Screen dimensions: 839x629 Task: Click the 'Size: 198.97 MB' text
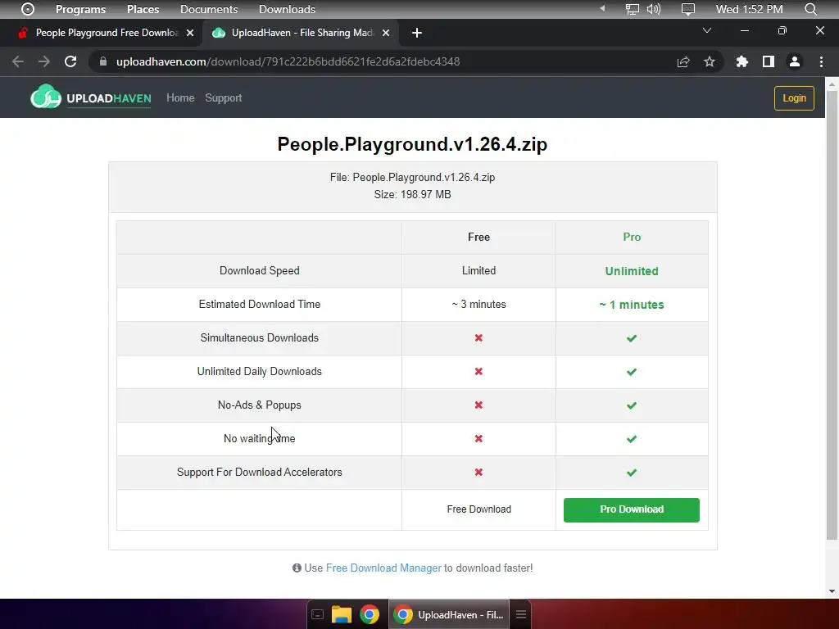412,195
